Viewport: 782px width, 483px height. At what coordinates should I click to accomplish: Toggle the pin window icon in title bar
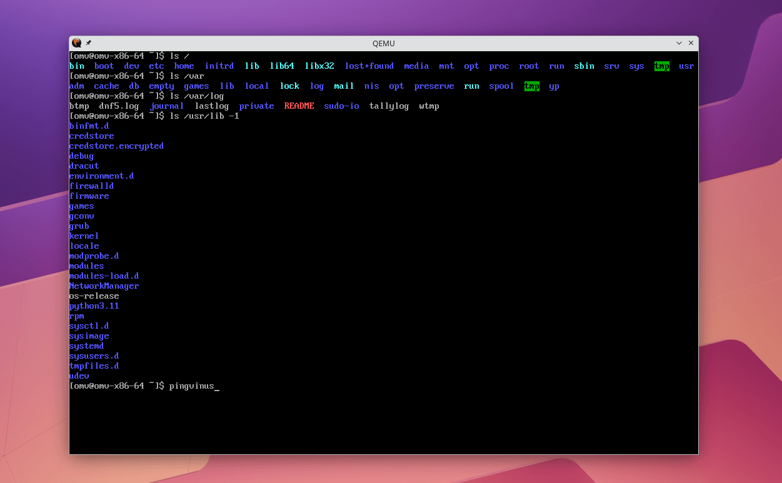coord(88,43)
